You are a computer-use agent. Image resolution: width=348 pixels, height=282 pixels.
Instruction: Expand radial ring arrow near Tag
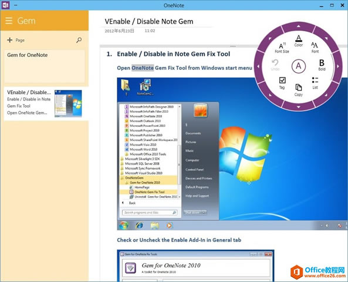point(270,95)
